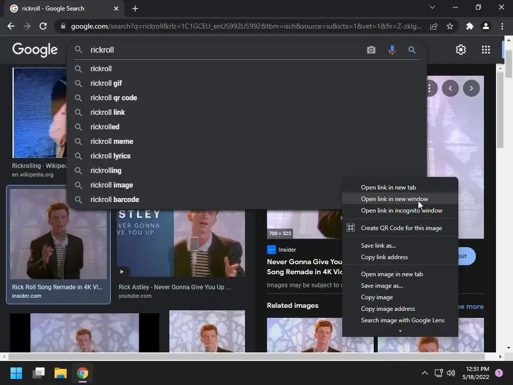Image resolution: width=513 pixels, height=385 pixels.
Task: Select Search image with Google Lens
Action: click(400, 320)
